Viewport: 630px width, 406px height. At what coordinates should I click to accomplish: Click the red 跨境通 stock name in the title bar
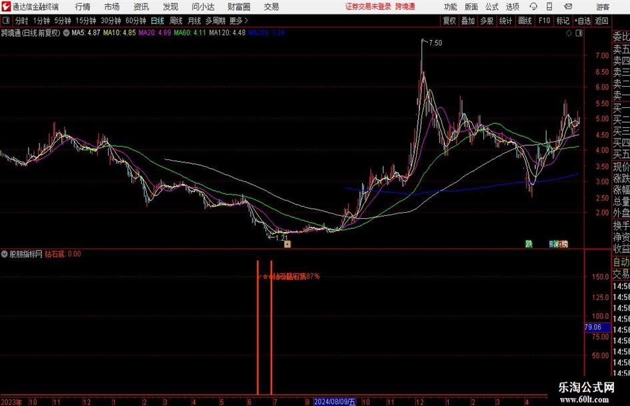pyautogui.click(x=405, y=7)
